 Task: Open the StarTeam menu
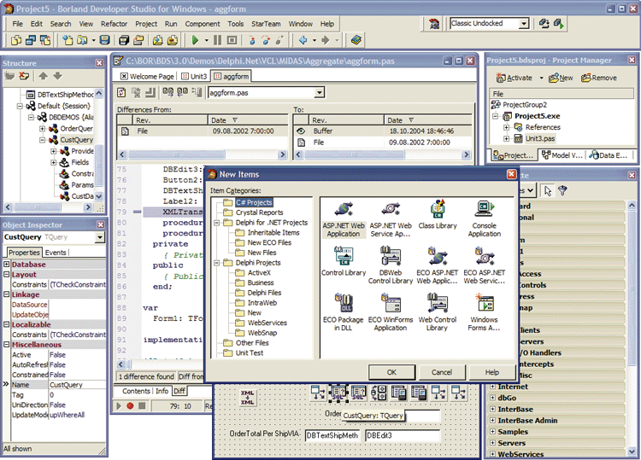tap(266, 24)
